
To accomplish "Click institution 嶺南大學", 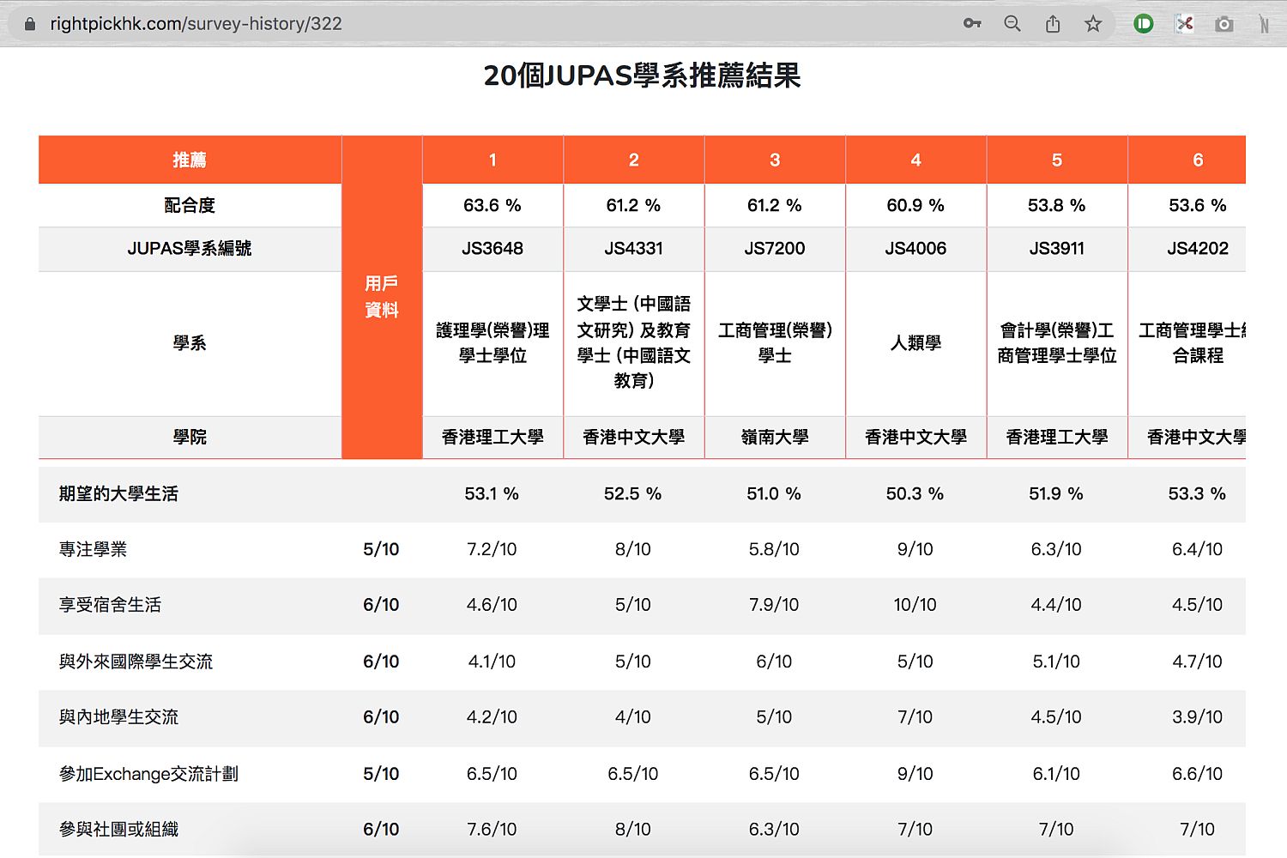I will [x=775, y=438].
